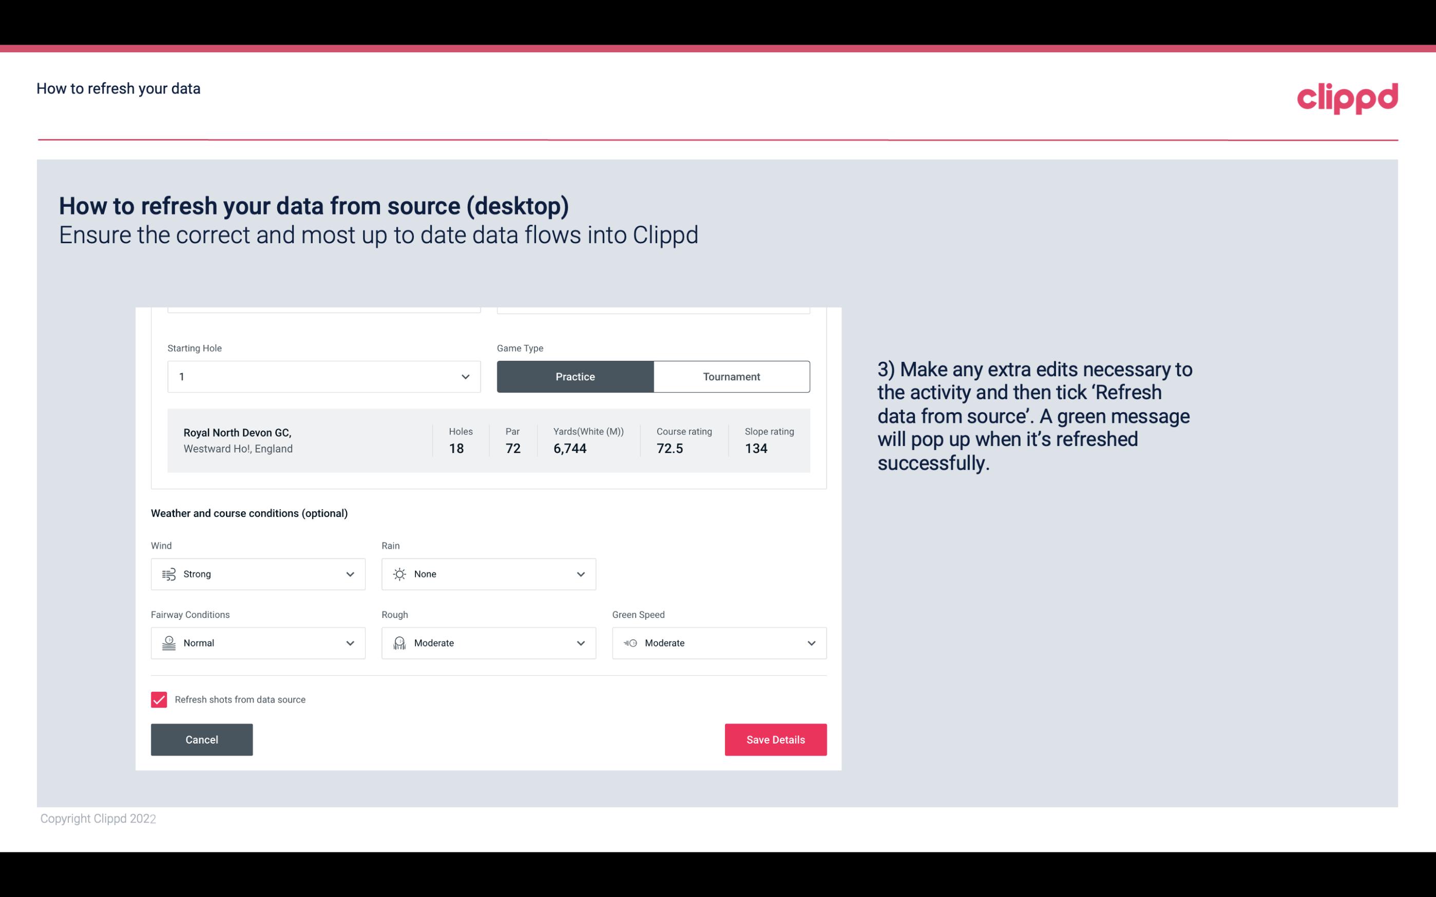Toggle Tournament game type selection

tap(731, 376)
